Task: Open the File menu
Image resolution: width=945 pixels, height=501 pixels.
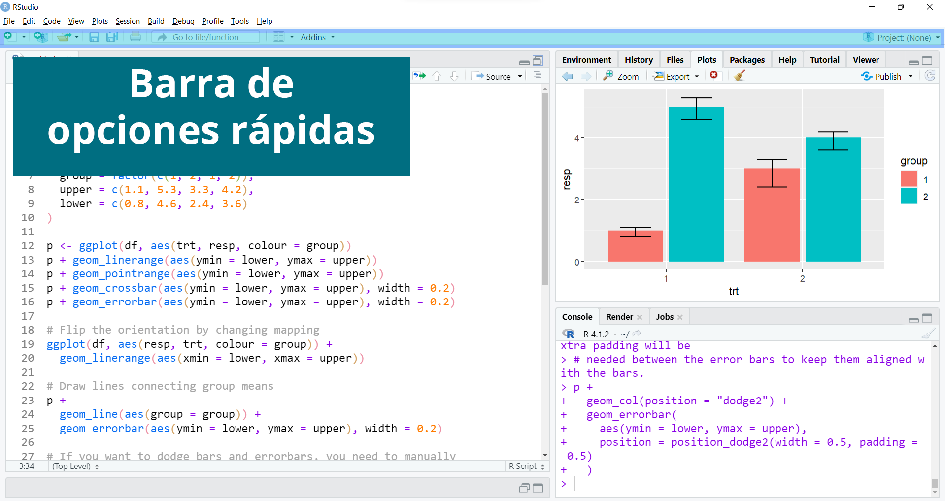Action: pos(9,21)
